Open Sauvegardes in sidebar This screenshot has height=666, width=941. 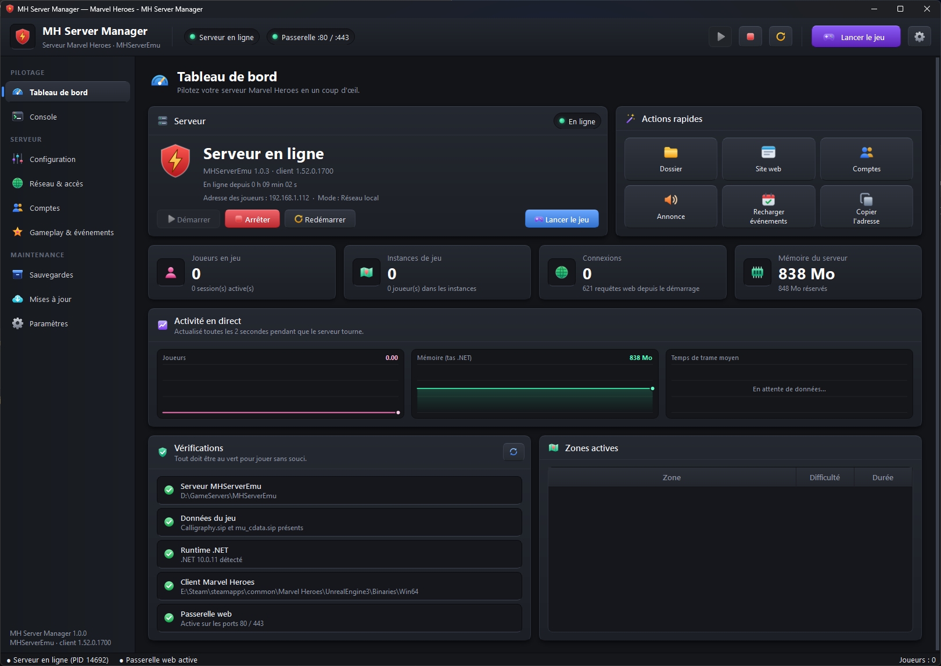(x=67, y=275)
